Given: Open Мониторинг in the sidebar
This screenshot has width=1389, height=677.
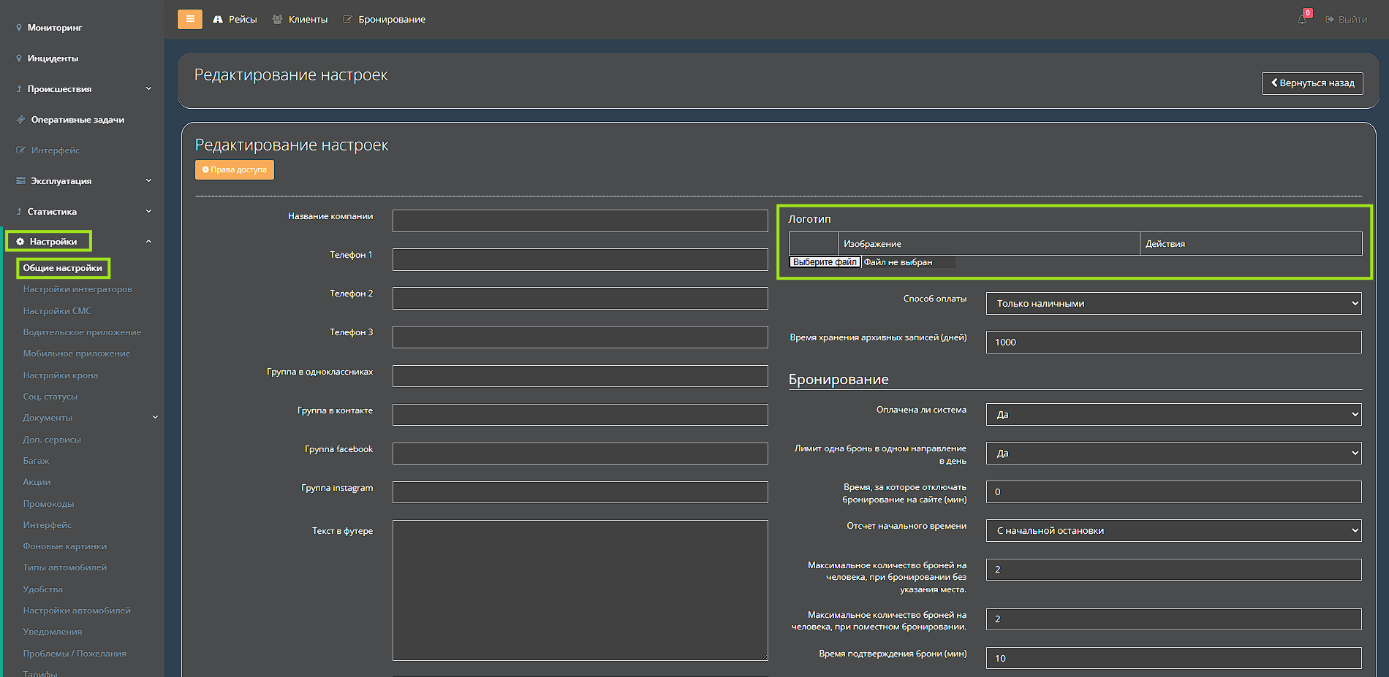Looking at the screenshot, I should [x=54, y=28].
